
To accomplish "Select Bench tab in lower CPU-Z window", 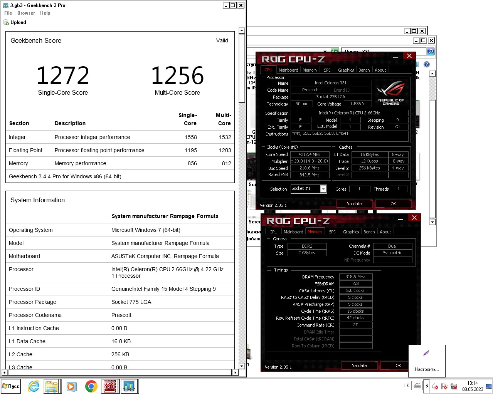I will click(x=369, y=232).
